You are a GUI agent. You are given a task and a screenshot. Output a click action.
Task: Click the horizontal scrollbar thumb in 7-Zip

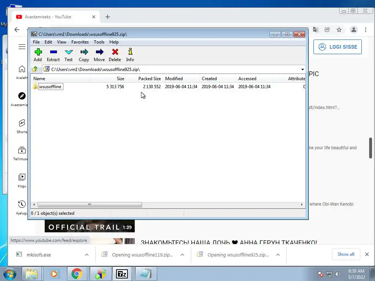pos(90,205)
